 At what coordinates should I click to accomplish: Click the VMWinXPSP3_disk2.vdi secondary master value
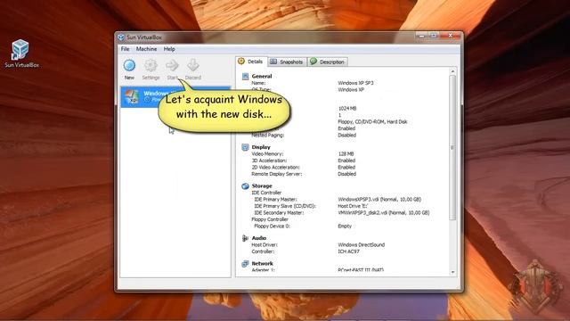click(384, 212)
